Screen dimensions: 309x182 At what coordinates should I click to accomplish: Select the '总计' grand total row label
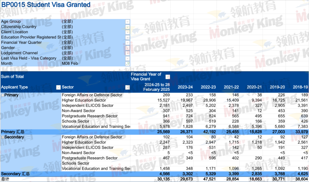pos(5,179)
